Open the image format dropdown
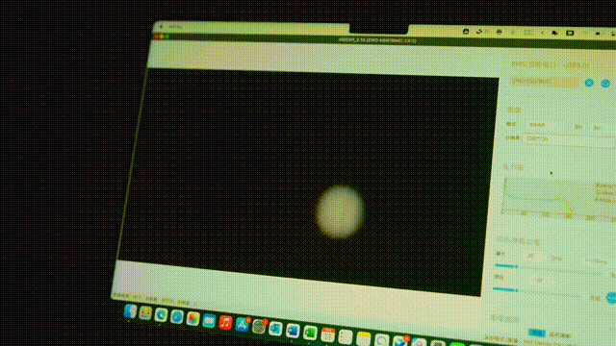The image size is (616, 346). coord(548,125)
